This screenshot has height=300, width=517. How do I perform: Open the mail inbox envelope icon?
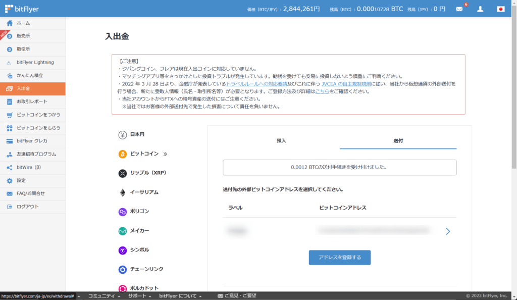[459, 9]
